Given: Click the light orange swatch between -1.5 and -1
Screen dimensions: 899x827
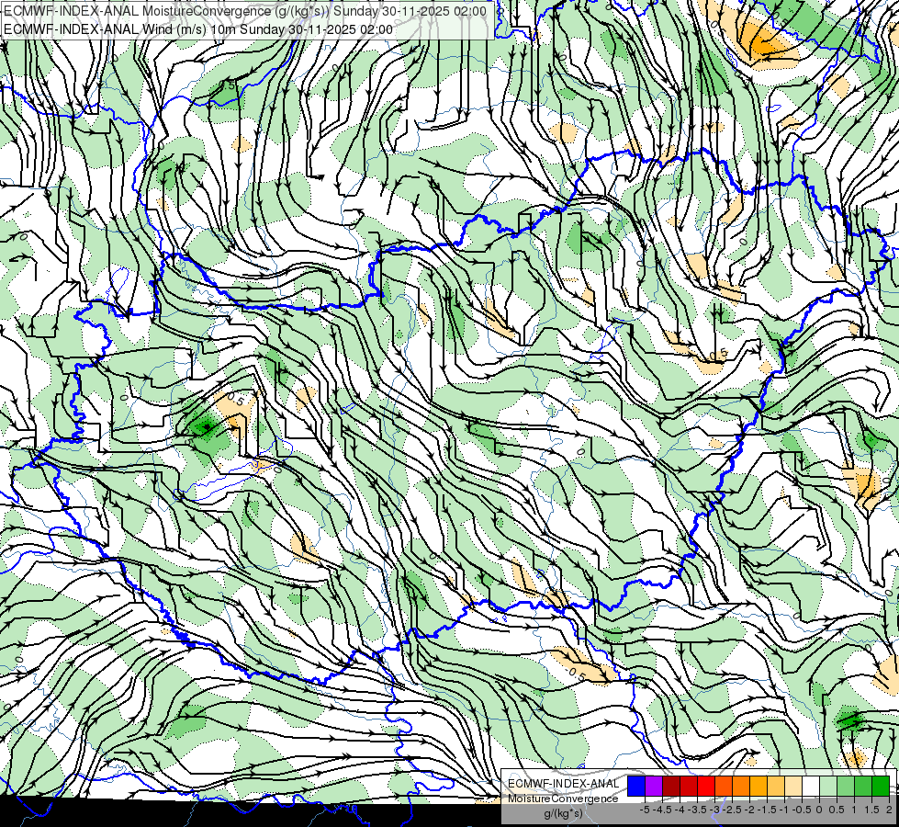Looking at the screenshot, I should pyautogui.click(x=776, y=787).
